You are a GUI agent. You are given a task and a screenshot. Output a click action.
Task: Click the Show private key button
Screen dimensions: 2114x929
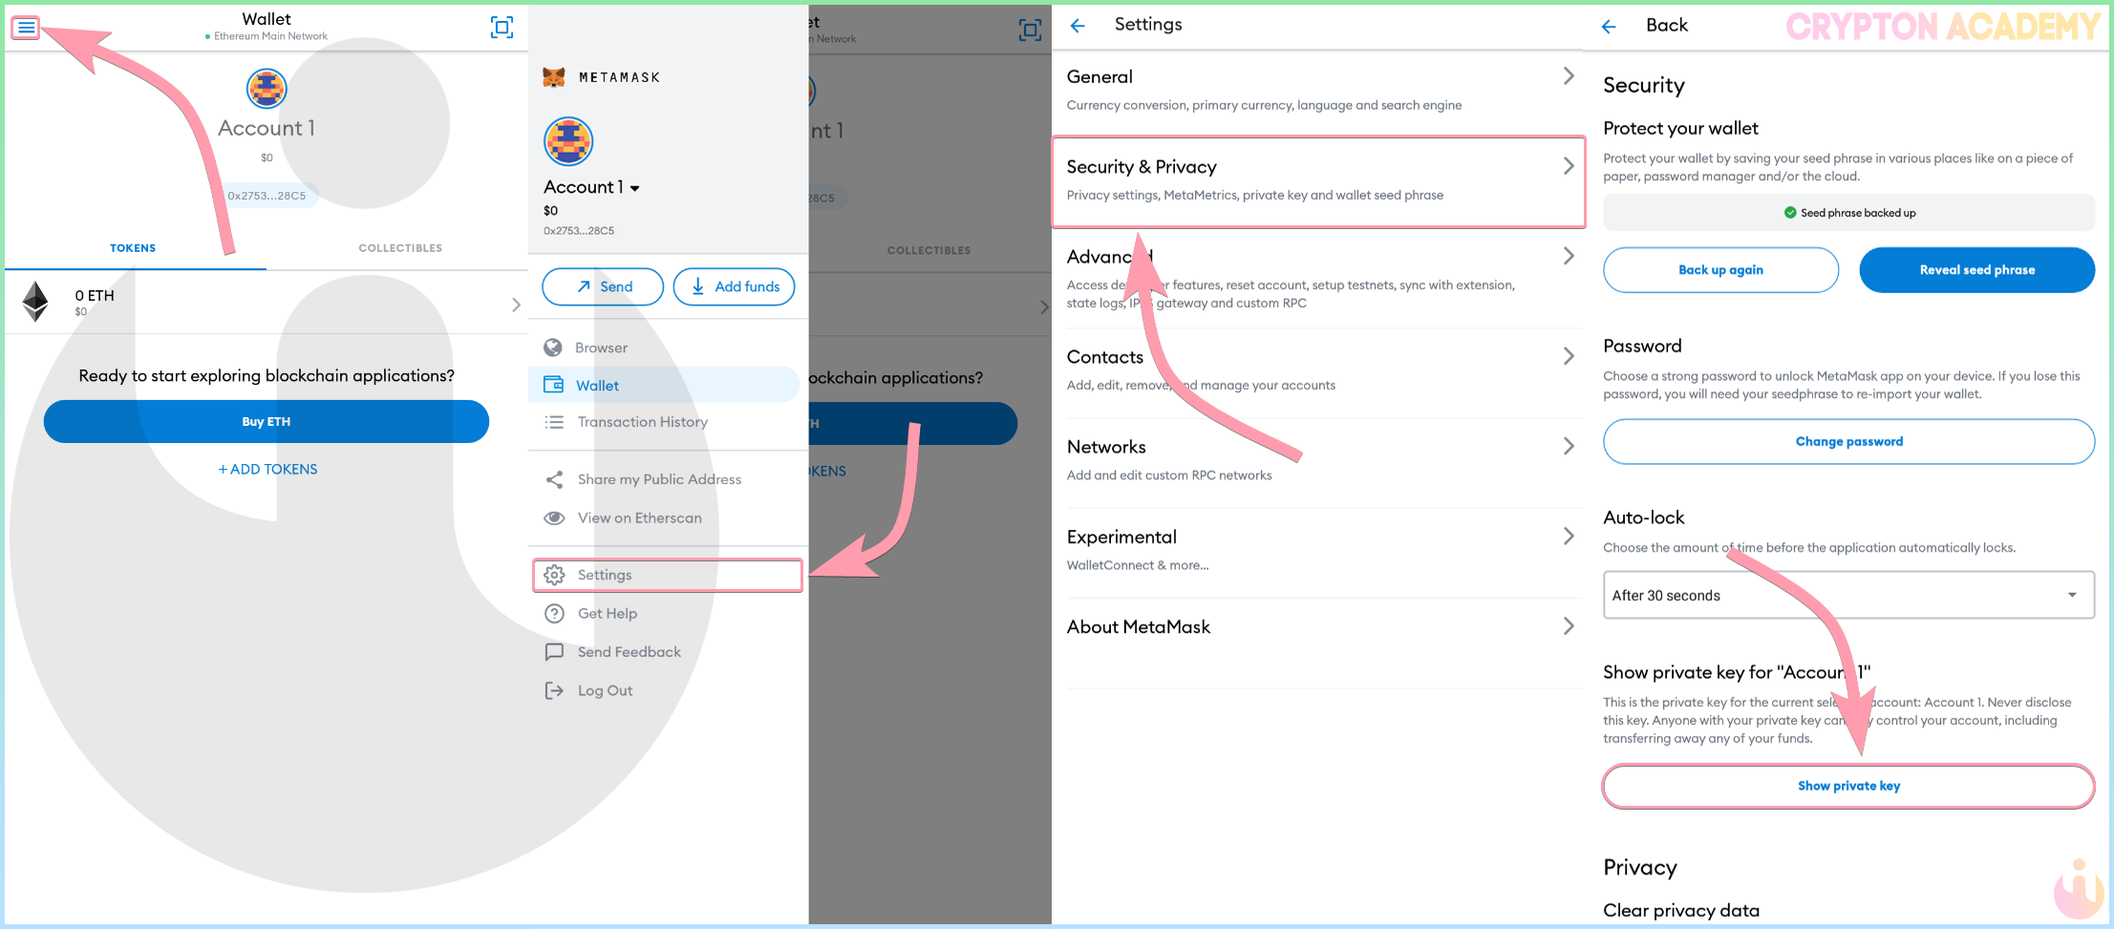coord(1848,786)
